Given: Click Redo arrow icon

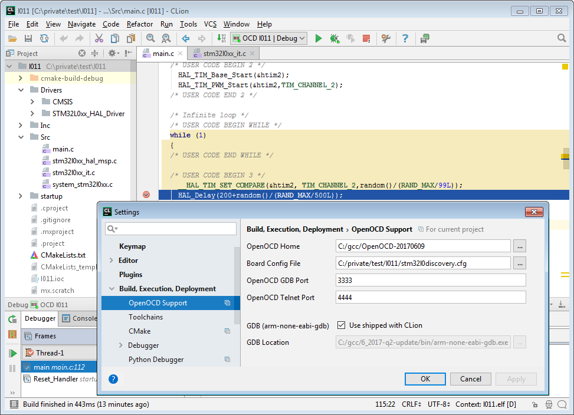Looking at the screenshot, I should click(80, 38).
